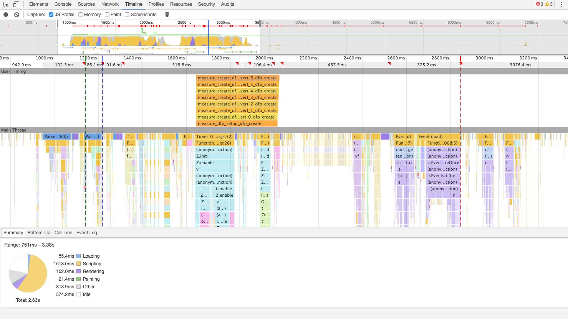Screen dimensions: 568x319
Task: Open the warnings count indicator
Action: [x=549, y=4]
